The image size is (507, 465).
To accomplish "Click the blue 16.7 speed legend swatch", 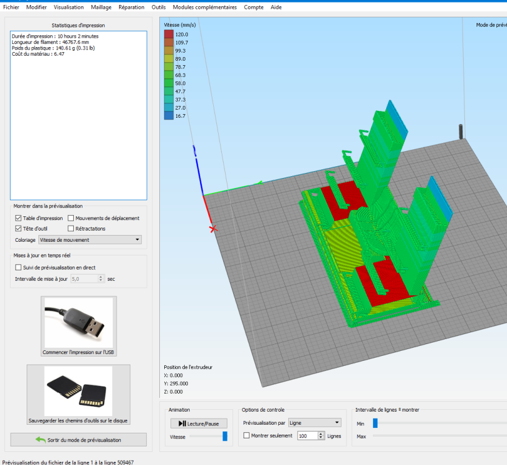I will point(169,116).
